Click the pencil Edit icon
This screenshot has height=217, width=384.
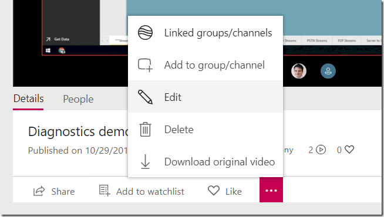(145, 97)
